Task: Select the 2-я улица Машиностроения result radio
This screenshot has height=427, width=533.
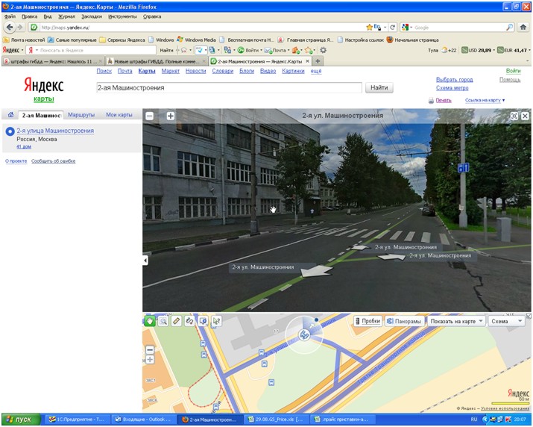Action: tap(10, 131)
